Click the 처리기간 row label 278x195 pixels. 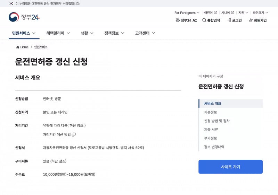(x=22, y=125)
